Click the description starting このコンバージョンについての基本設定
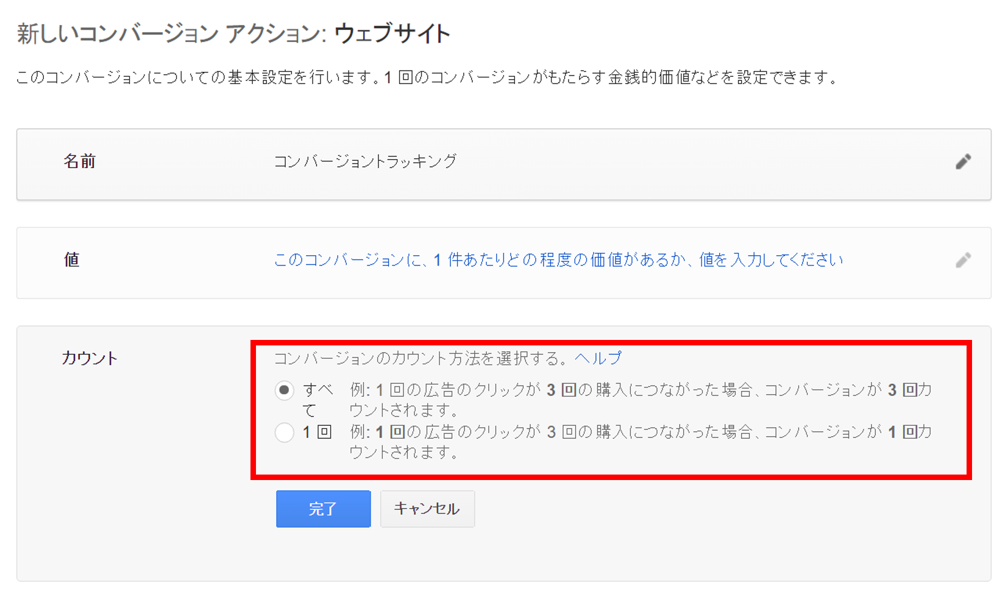The image size is (1008, 597). pyautogui.click(x=428, y=77)
